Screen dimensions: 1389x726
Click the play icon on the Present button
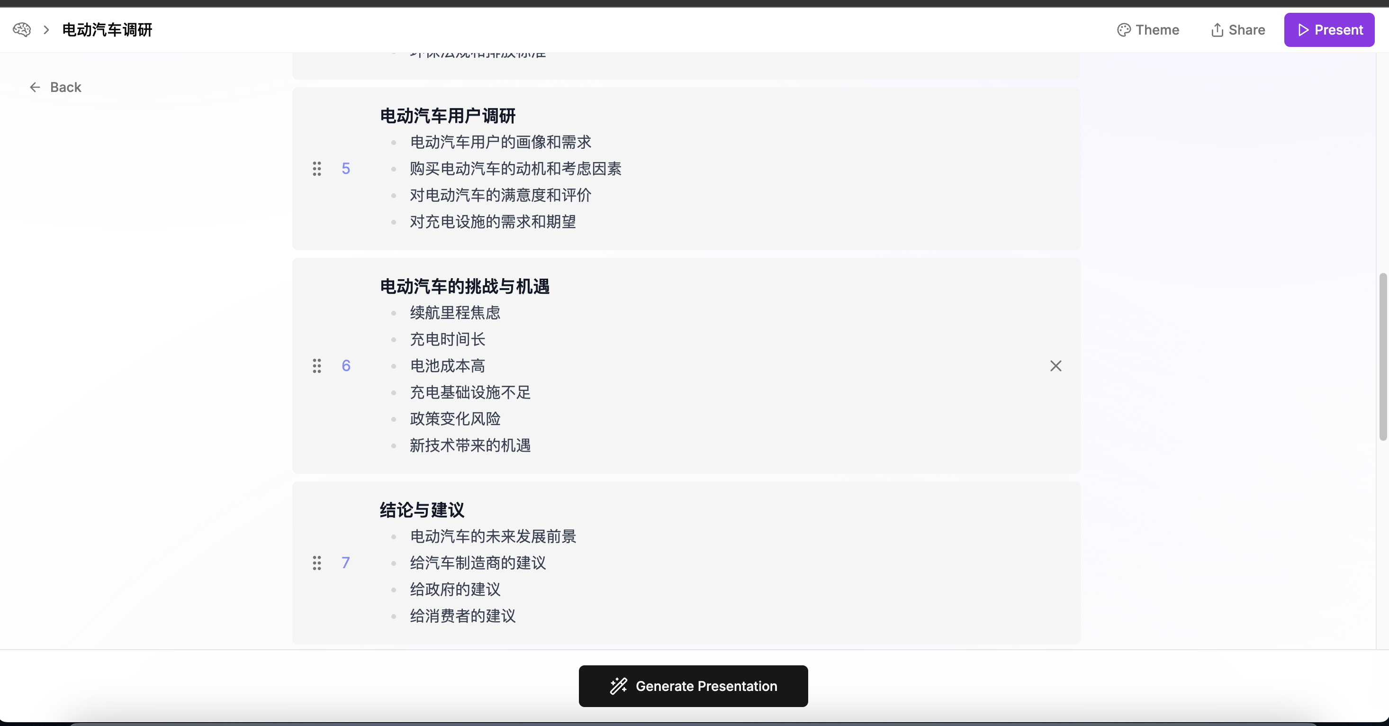click(x=1303, y=30)
